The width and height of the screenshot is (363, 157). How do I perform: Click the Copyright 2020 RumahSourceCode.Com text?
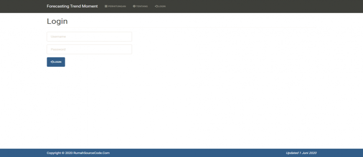(78, 153)
